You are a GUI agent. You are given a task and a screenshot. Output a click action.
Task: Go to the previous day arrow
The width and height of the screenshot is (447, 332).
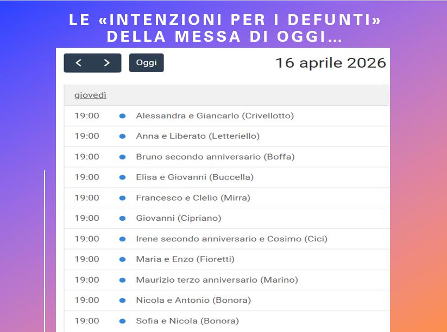[x=79, y=63]
